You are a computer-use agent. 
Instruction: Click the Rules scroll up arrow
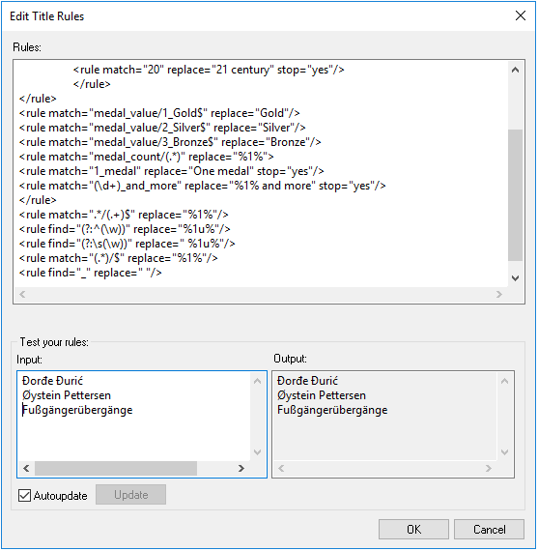tap(515, 70)
